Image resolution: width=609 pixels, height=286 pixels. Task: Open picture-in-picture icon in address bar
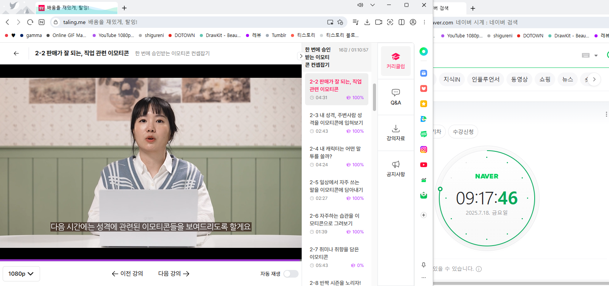tap(330, 22)
